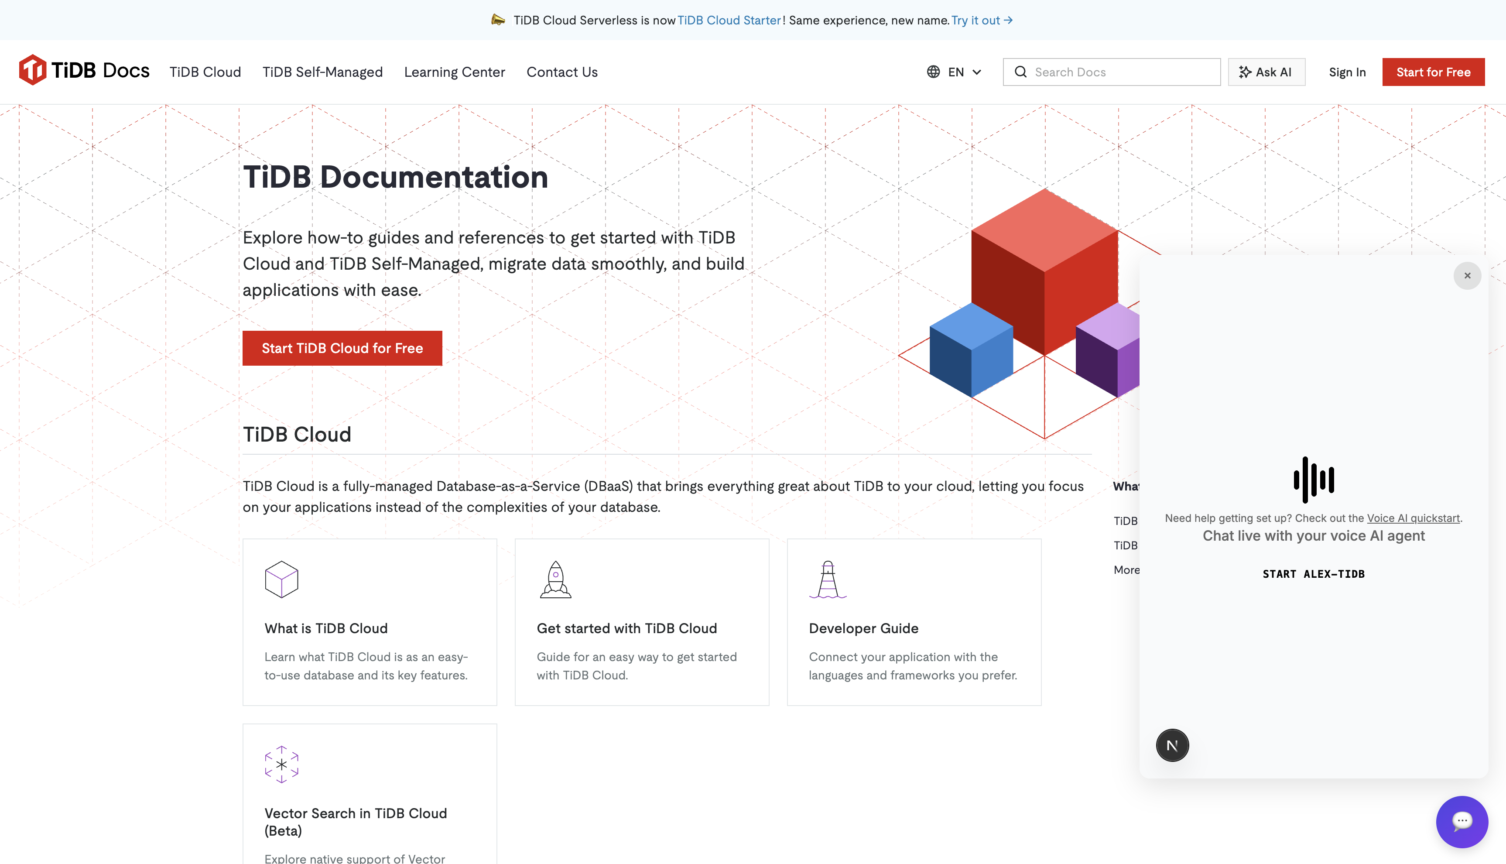Click the round N avatar icon
This screenshot has height=864, width=1506.
1172,745
